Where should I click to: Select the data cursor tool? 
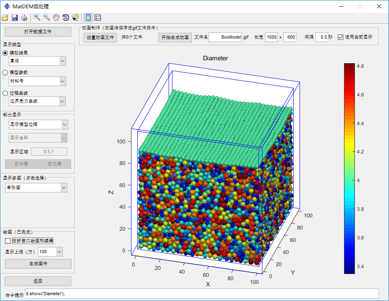(75, 17)
